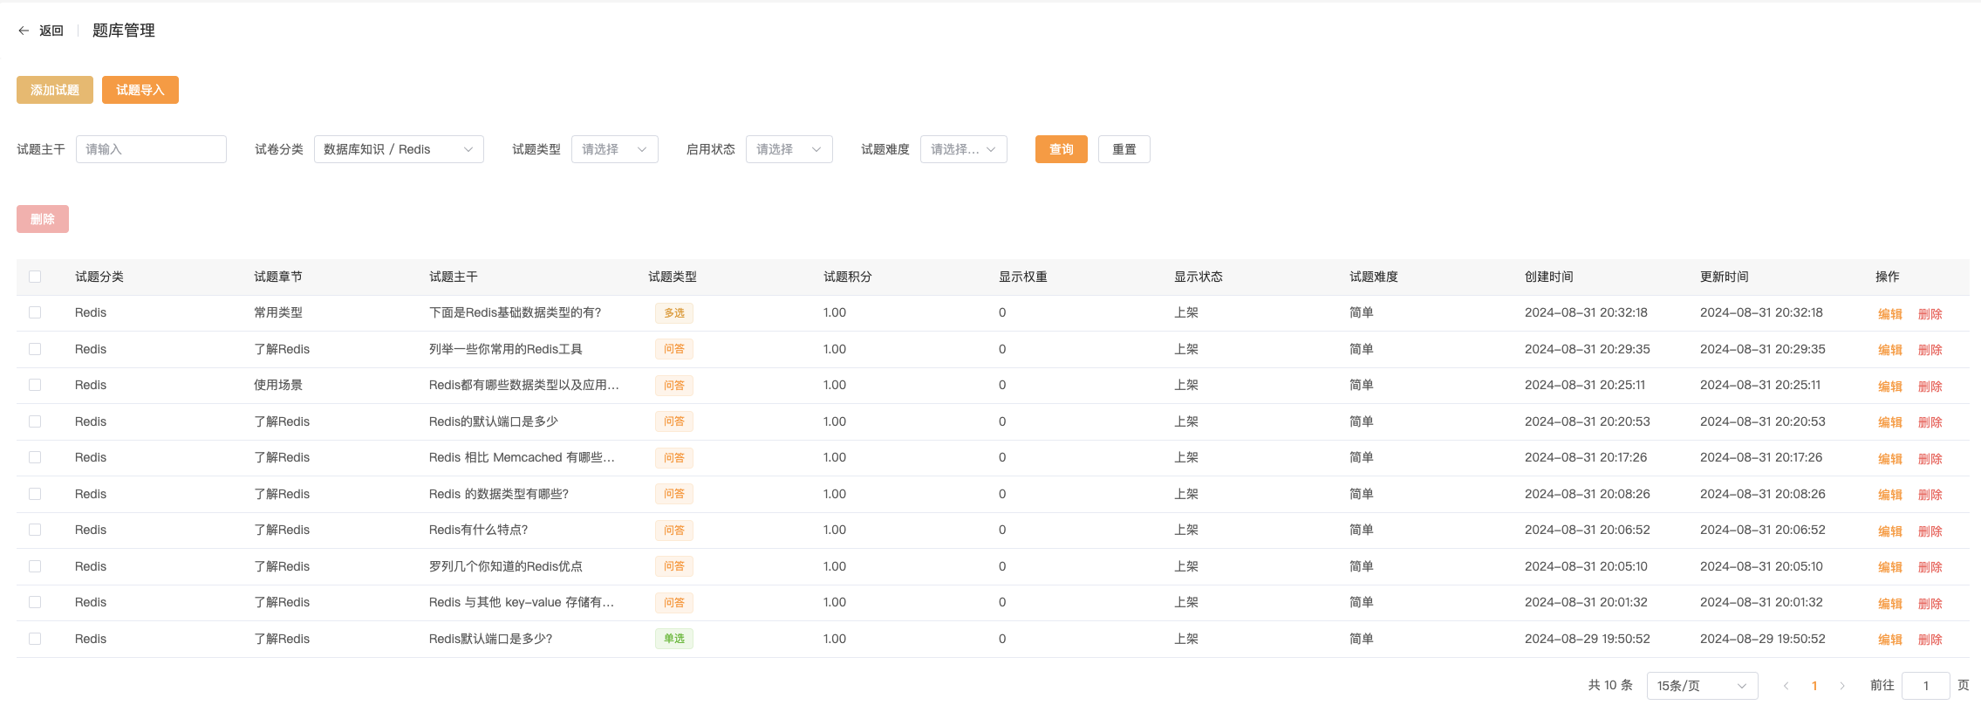
Task: Edit the Redis 的数据类型有哪些? question
Action: coord(1890,495)
